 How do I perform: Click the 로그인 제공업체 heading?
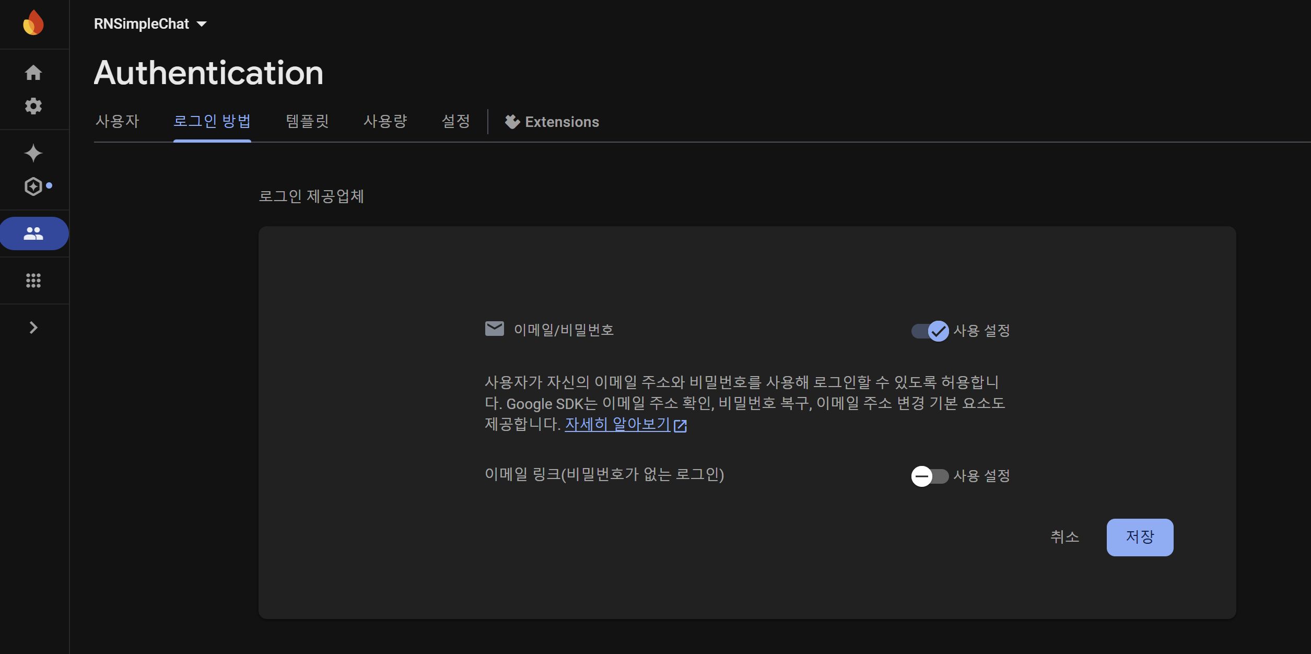311,196
